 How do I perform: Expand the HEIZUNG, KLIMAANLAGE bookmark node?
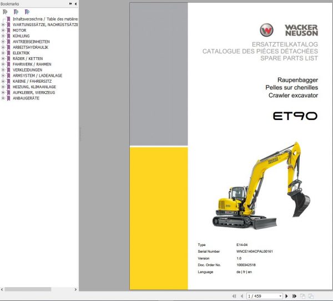(3, 87)
